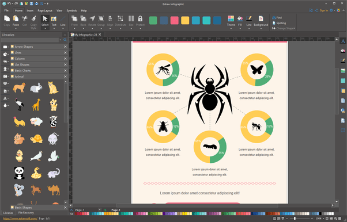Apply the yellow theme color swatch
Viewport: 347px width, 222px height.
pos(185,20)
